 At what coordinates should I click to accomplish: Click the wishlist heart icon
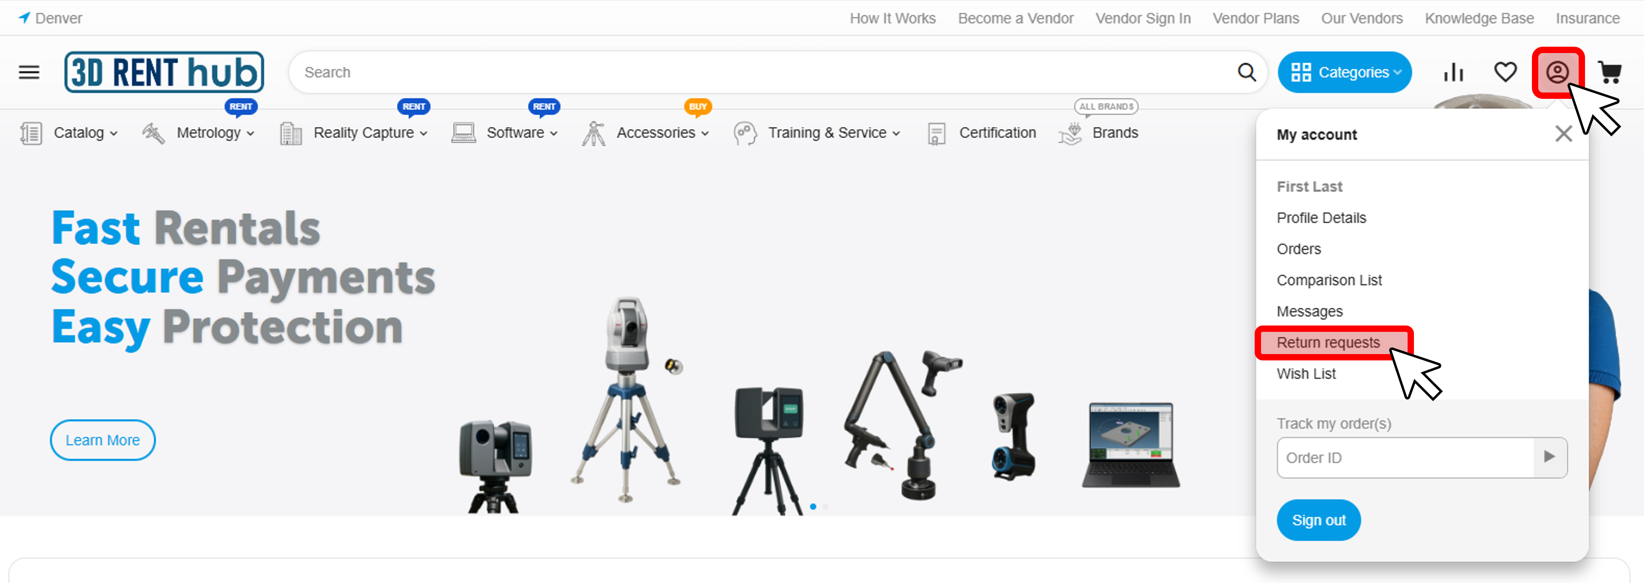coord(1505,72)
